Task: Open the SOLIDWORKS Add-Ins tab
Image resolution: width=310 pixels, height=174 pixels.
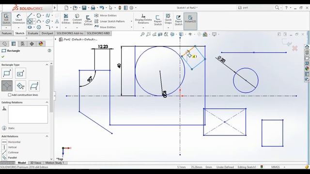Action: pos(70,33)
